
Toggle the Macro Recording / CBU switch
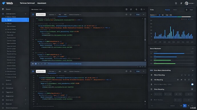coord(192,84)
